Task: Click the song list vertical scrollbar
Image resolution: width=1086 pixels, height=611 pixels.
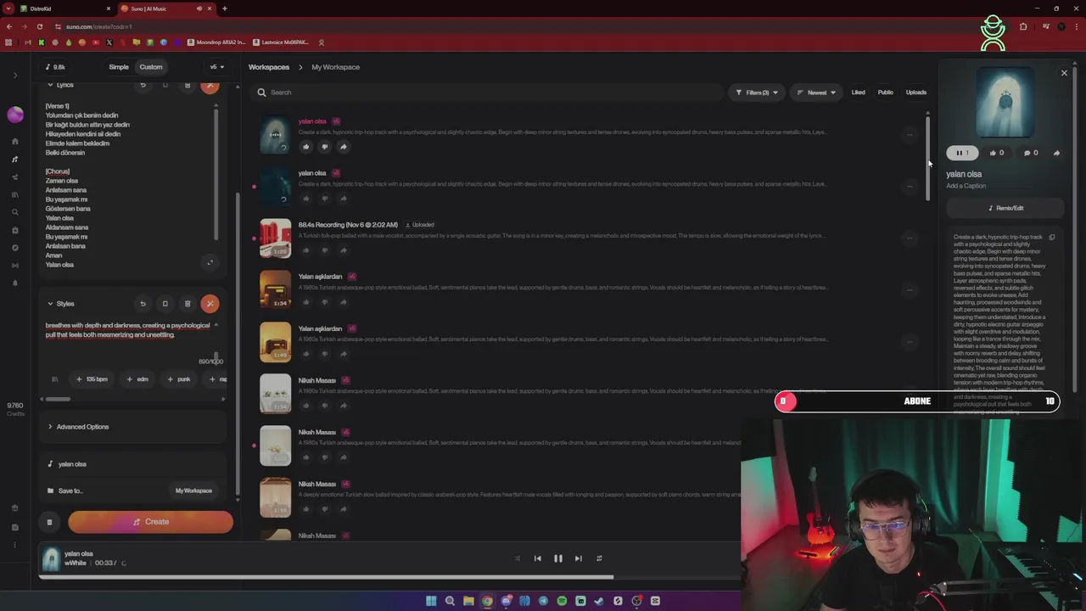Action: (x=927, y=157)
